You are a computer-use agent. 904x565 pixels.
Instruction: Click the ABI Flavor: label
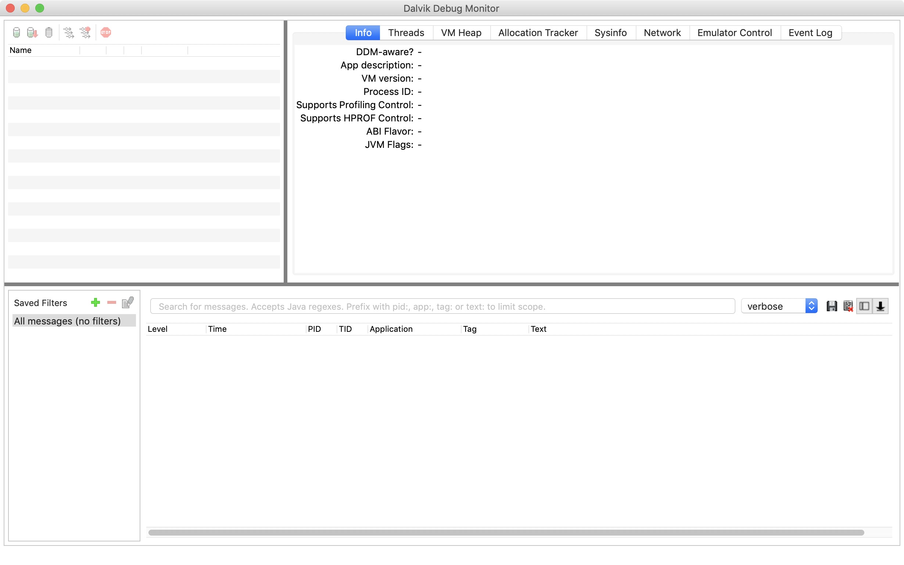click(390, 132)
